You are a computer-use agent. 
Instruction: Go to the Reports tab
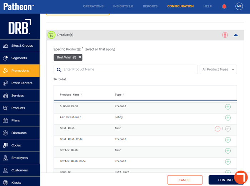150,6
